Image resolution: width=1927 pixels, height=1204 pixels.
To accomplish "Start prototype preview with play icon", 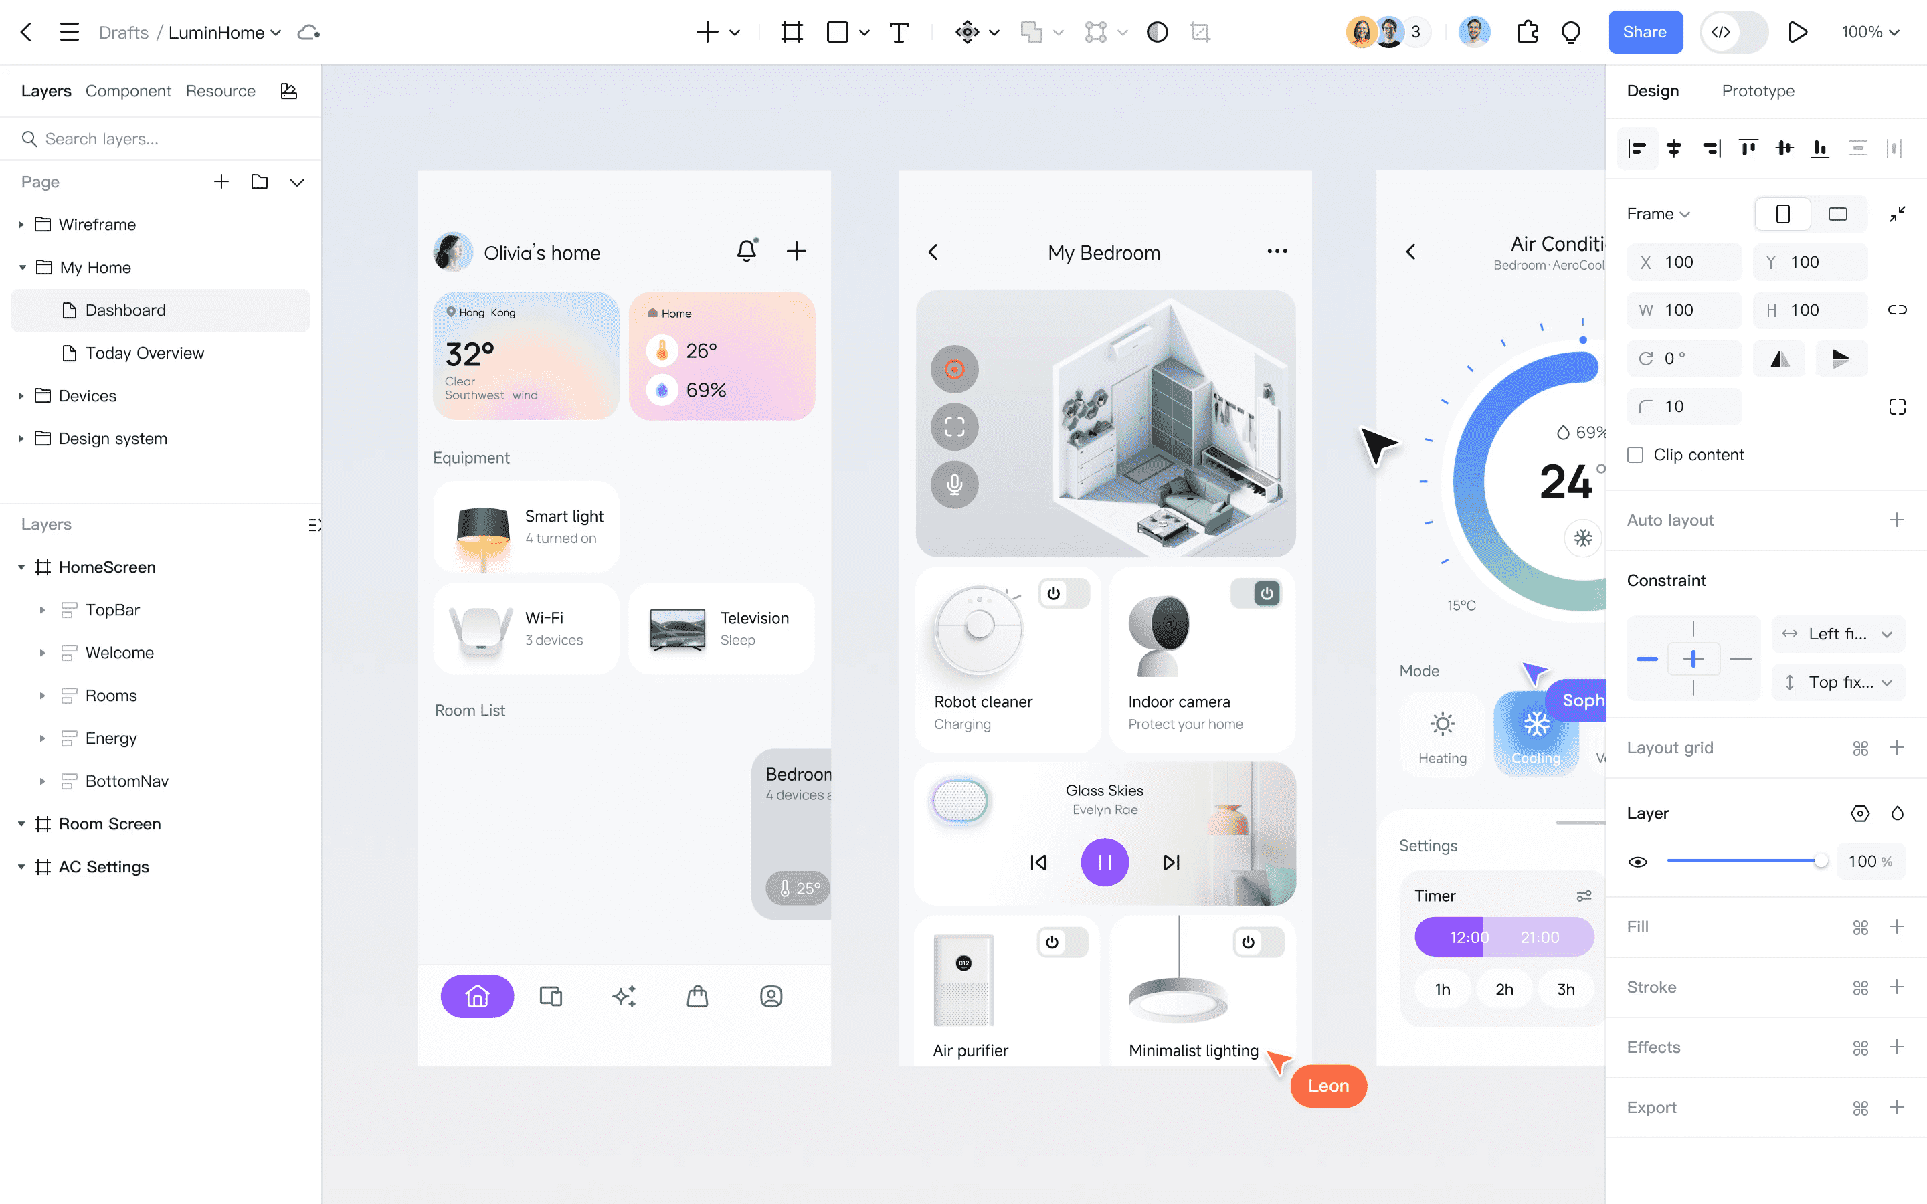I will tap(1797, 33).
